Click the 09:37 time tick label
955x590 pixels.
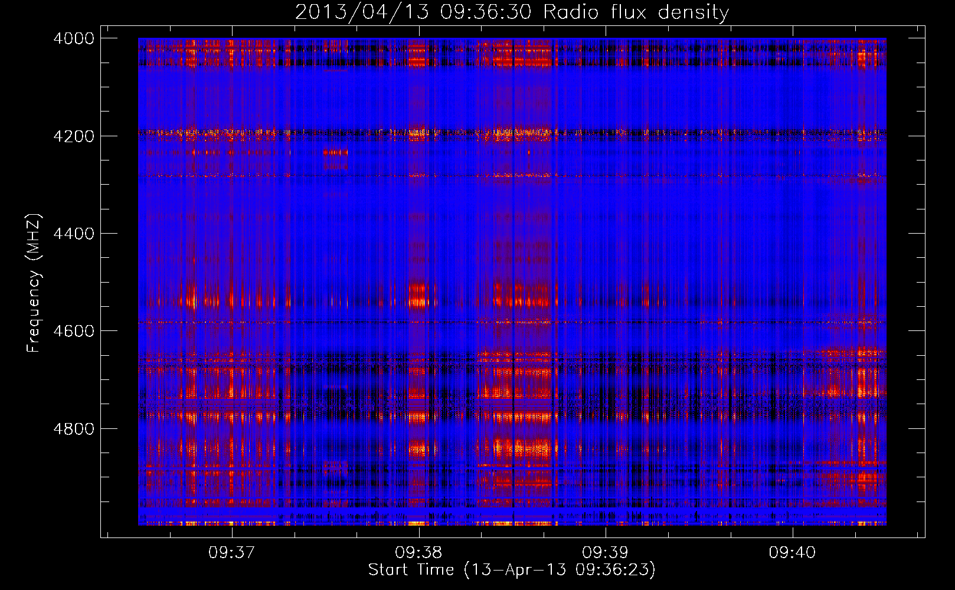pyautogui.click(x=232, y=552)
